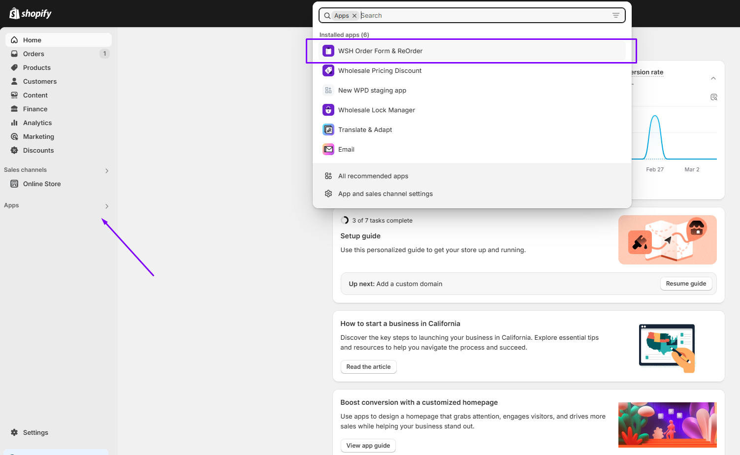Image resolution: width=740 pixels, height=455 pixels.
Task: Collapse the analytics card chevron
Action: click(713, 78)
